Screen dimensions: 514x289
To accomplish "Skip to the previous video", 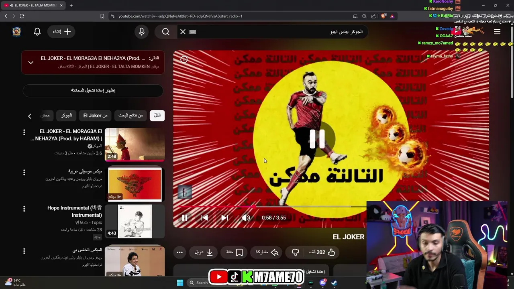I will (x=204, y=218).
